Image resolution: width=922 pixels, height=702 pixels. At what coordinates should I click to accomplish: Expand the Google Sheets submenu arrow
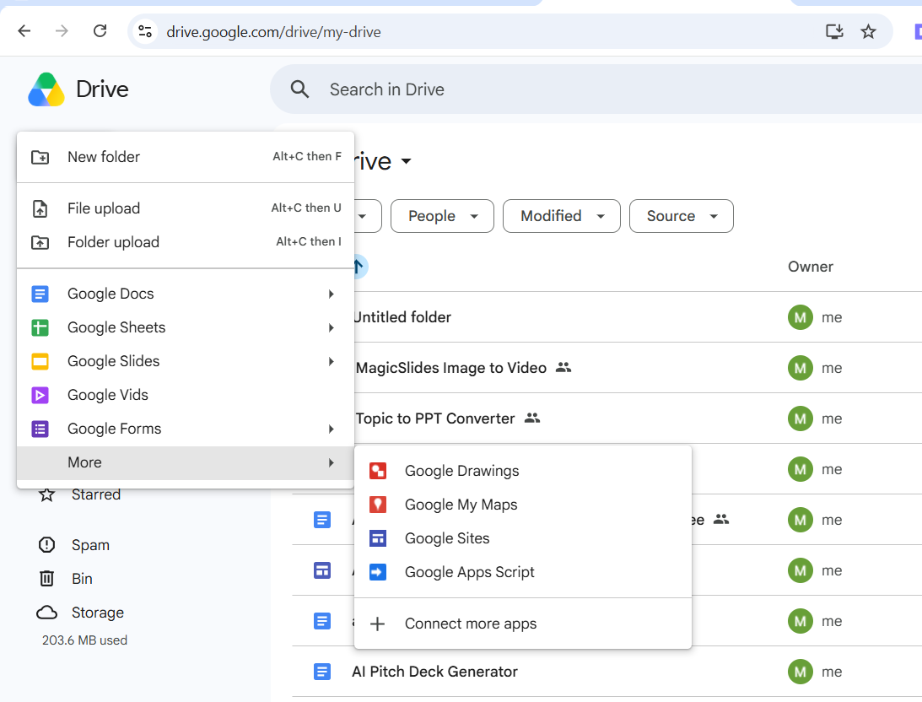click(331, 327)
